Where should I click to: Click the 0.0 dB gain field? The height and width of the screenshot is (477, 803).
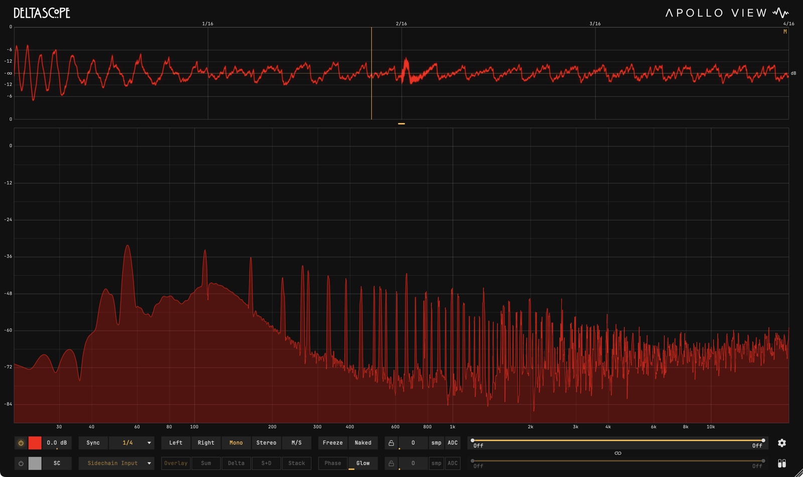57,443
